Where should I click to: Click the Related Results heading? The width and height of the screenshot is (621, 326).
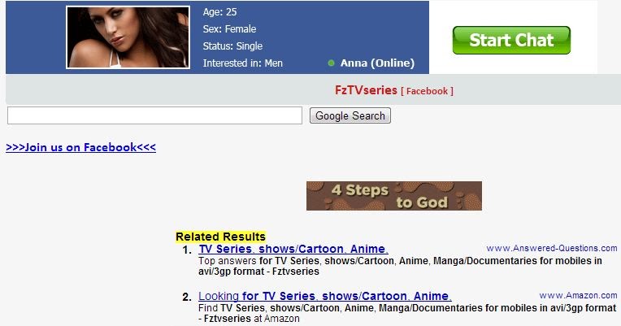pyautogui.click(x=220, y=237)
